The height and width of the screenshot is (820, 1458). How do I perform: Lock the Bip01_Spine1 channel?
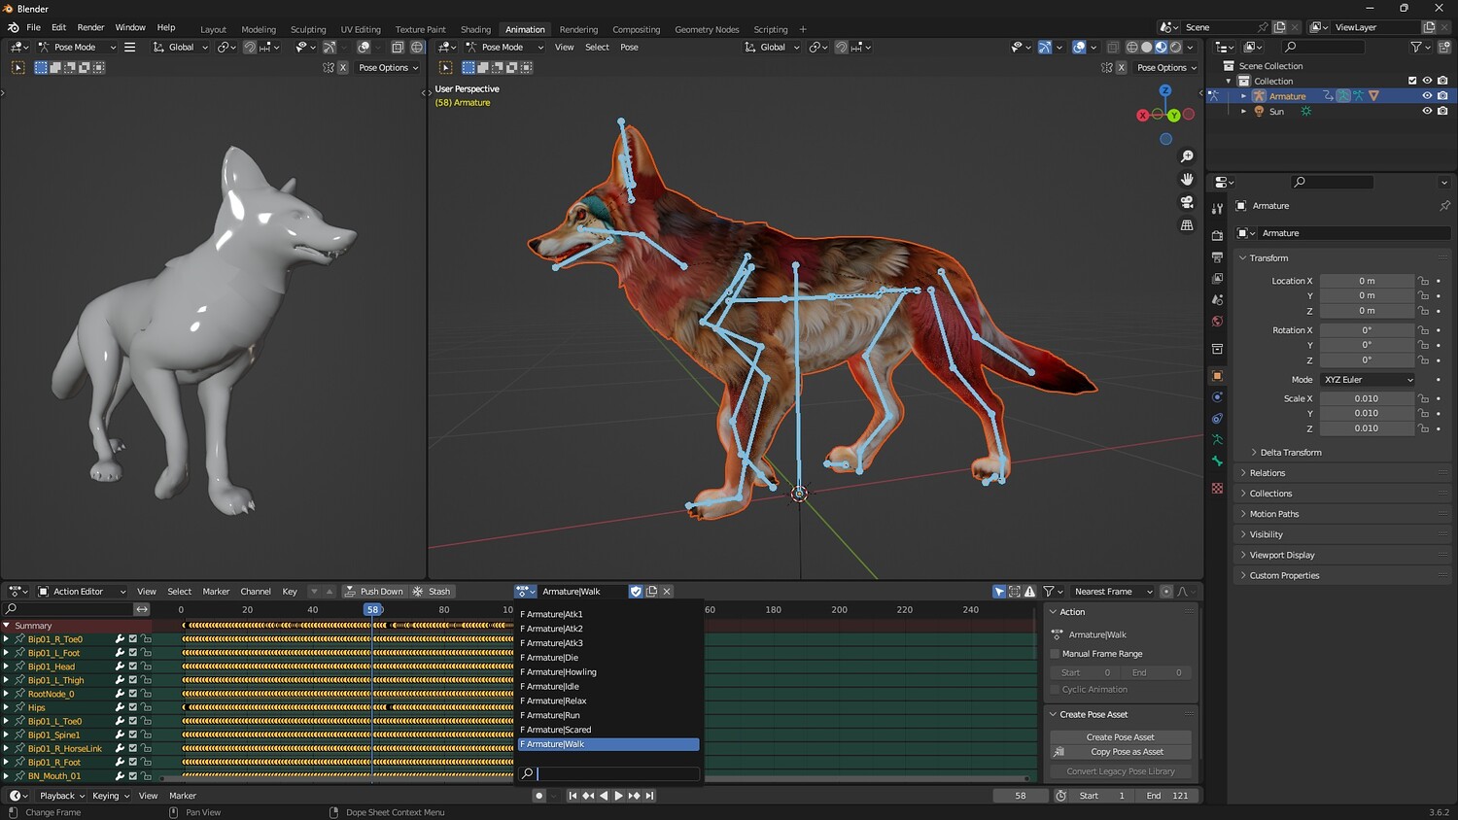click(x=147, y=735)
